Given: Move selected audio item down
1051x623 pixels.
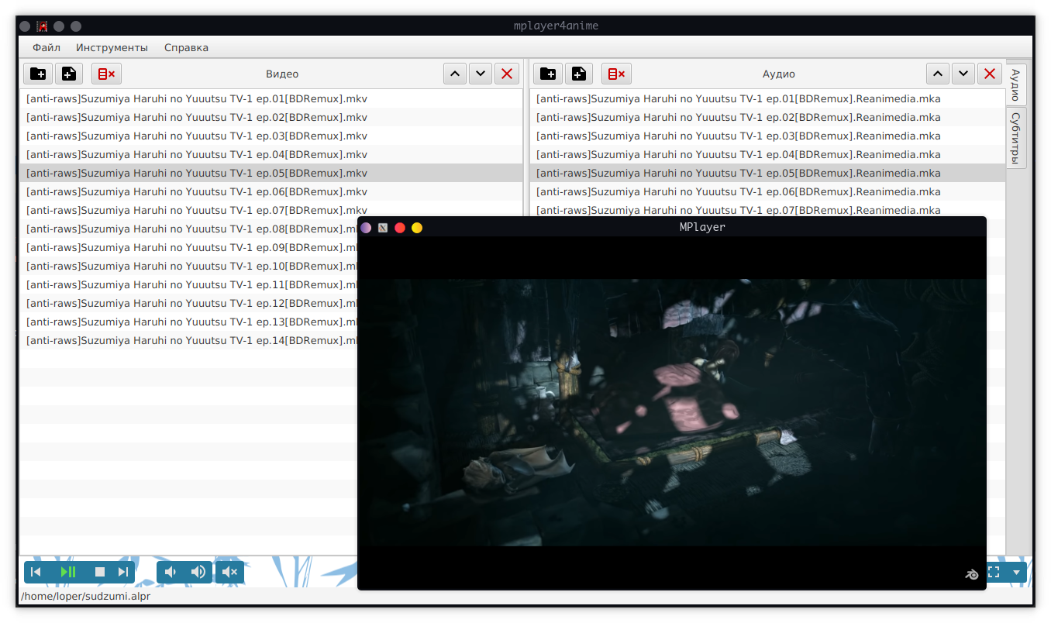Looking at the screenshot, I should pyautogui.click(x=963, y=74).
